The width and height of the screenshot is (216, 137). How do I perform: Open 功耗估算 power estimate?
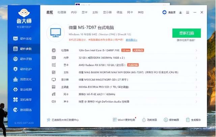point(150,120)
